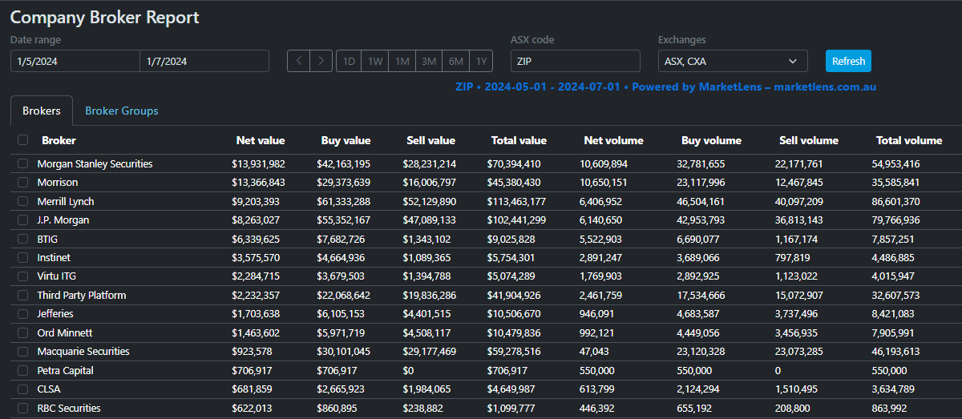This screenshot has height=419, width=962.
Task: Select the 1M range button
Action: click(402, 61)
